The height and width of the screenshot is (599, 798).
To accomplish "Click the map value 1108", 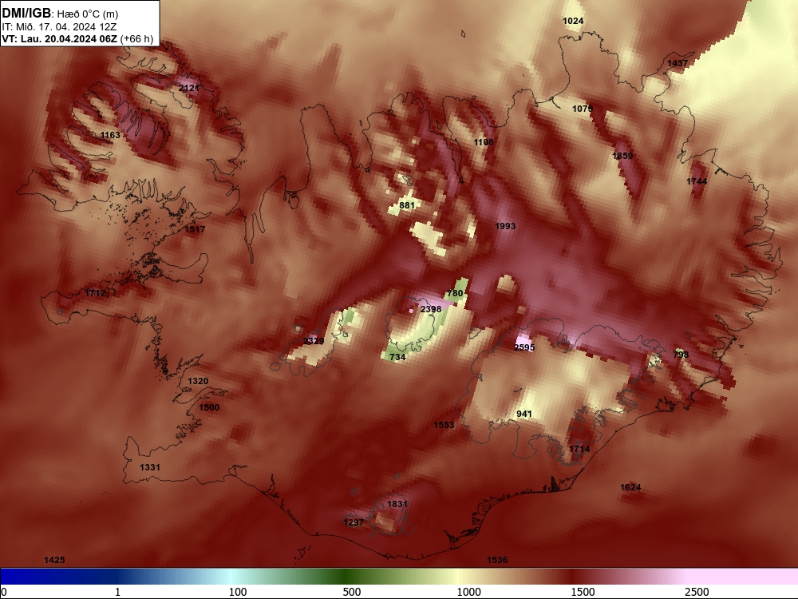I will tap(484, 142).
